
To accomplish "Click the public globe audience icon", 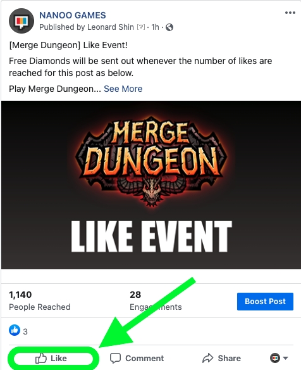I will [x=169, y=27].
